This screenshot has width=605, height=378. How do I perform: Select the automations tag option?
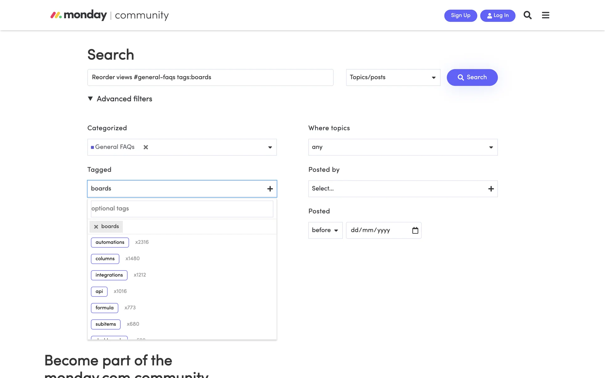(110, 242)
